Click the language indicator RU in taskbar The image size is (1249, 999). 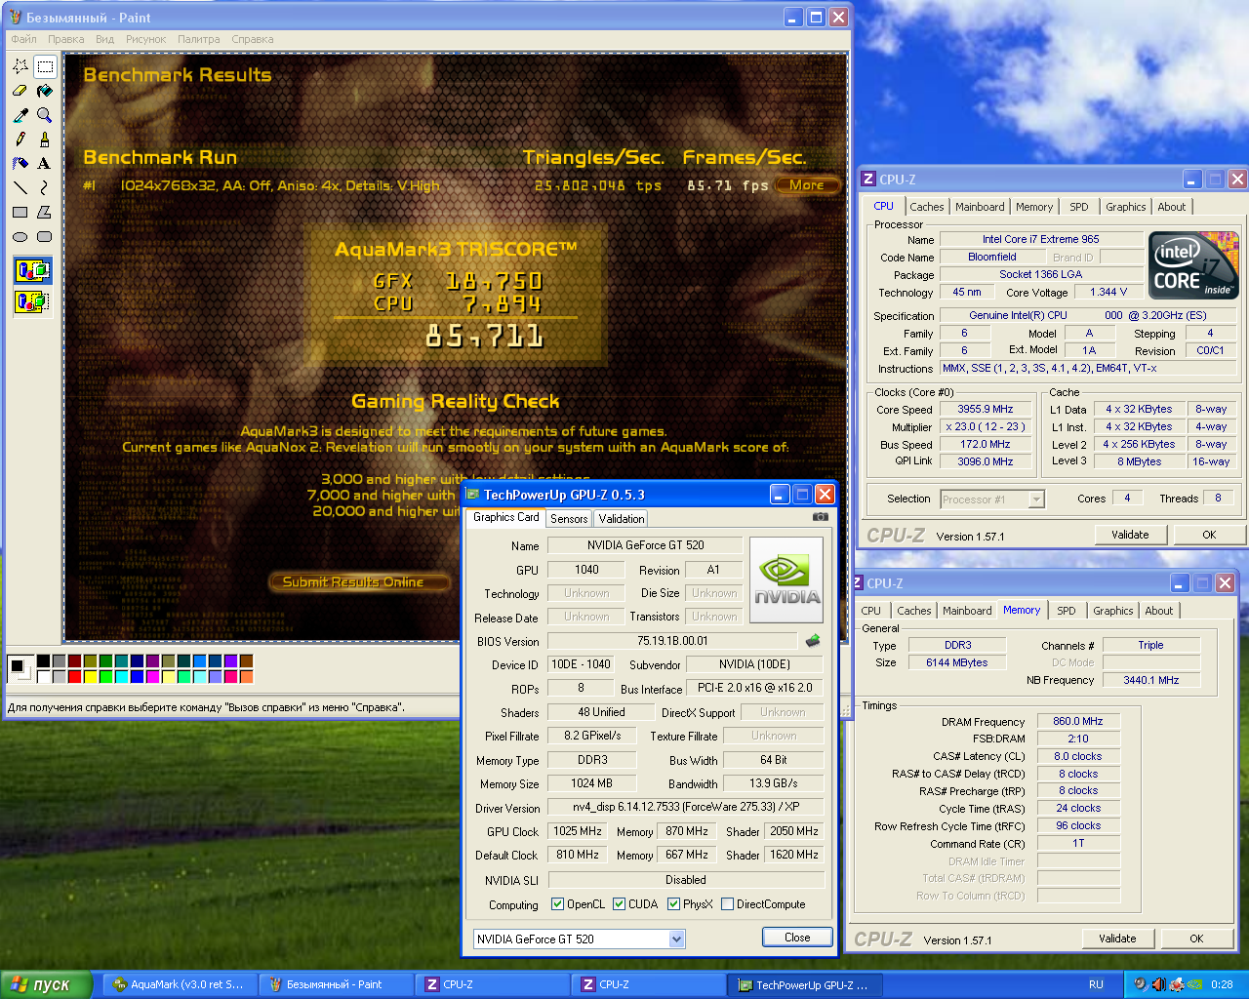tap(1096, 984)
